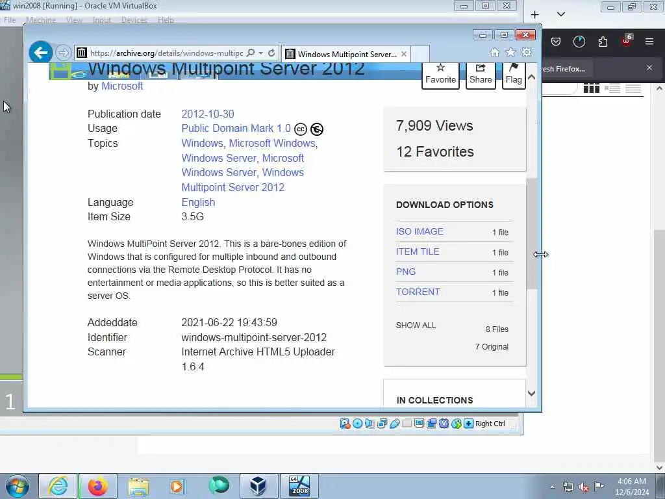The width and height of the screenshot is (665, 499).
Task: Open Firefox hamburger application menu
Action: [x=649, y=42]
